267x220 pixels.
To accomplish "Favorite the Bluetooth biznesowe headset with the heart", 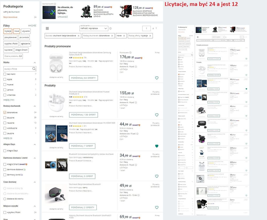I will tap(157, 176).
